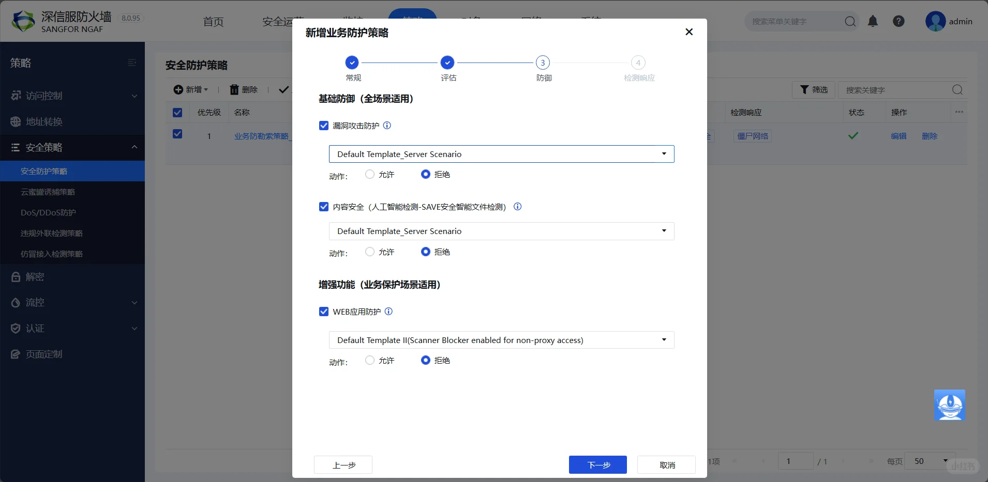Click the help question mark icon
The height and width of the screenshot is (482, 988).
click(x=899, y=21)
